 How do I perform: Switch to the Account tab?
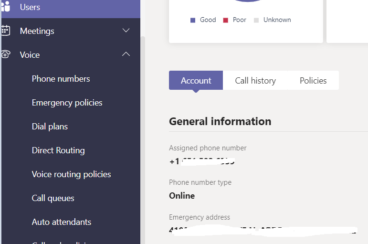coord(196,80)
